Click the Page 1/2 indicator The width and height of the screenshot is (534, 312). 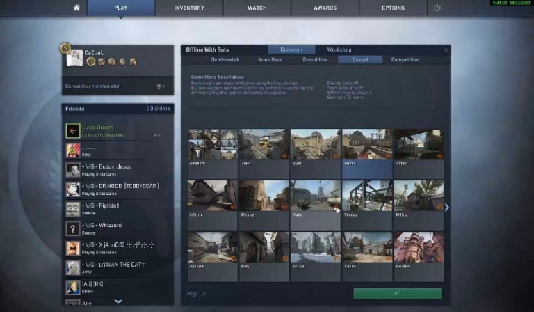(x=196, y=294)
